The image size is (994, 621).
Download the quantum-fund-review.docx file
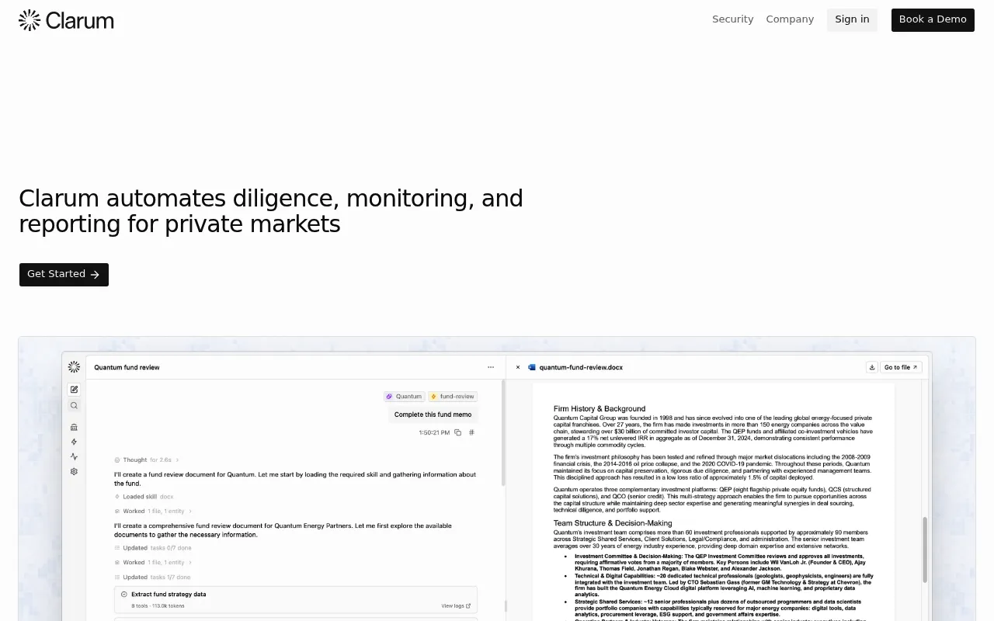click(872, 367)
